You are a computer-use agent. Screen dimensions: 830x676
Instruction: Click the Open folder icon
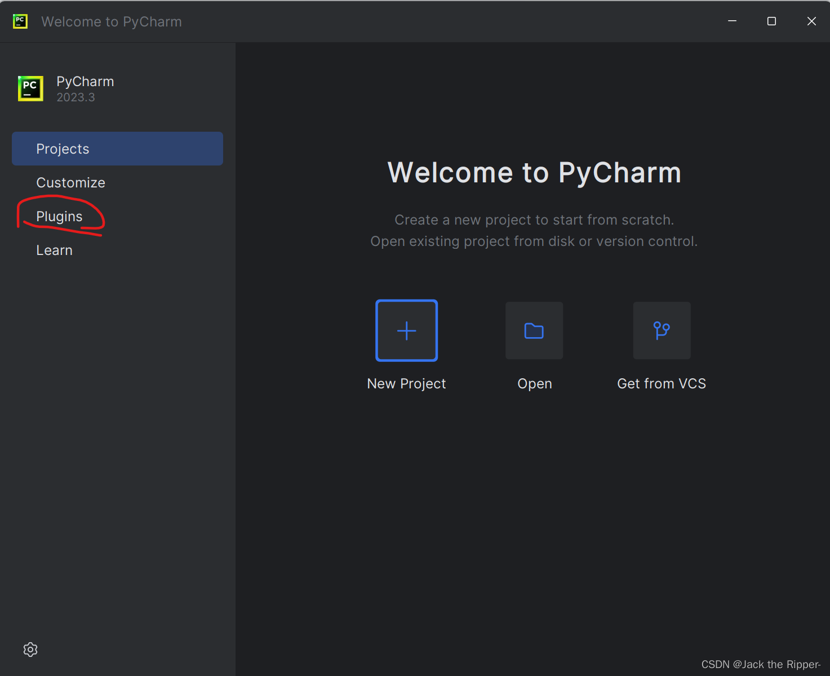tap(534, 330)
